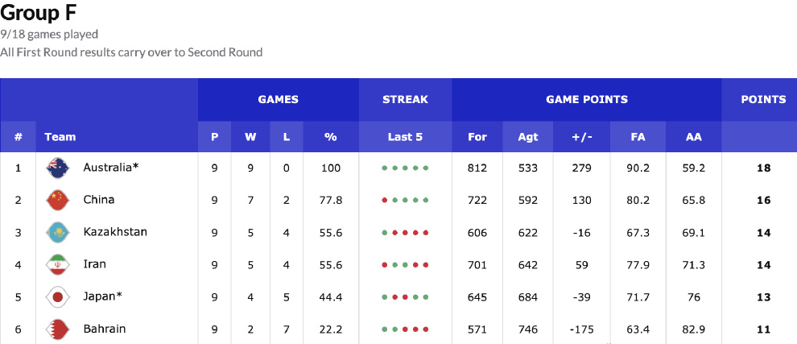The image size is (797, 344).
Task: Open the Kazakhstan team link
Action: pos(115,232)
